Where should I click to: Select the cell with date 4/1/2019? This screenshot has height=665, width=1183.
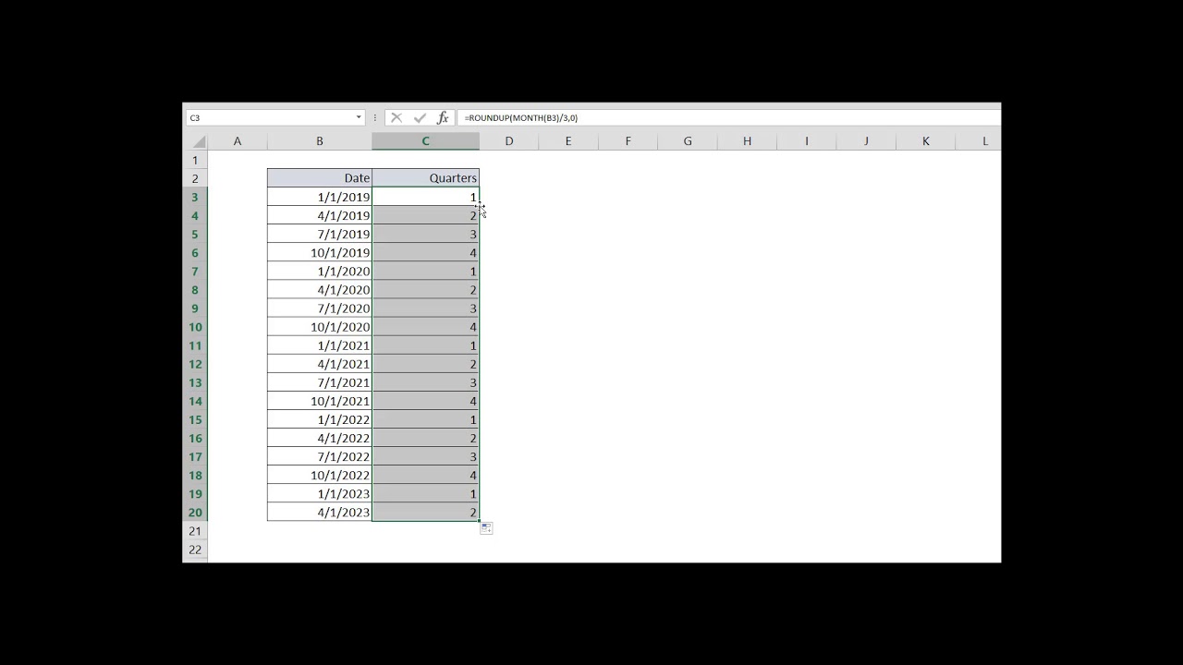pos(320,215)
